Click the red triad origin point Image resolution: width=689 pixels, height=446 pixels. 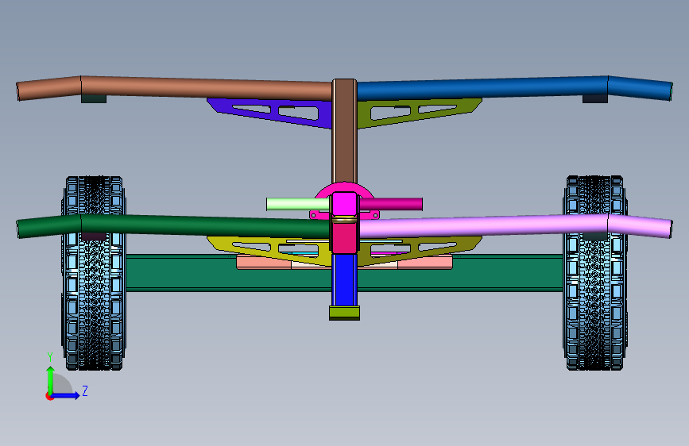tap(49, 396)
